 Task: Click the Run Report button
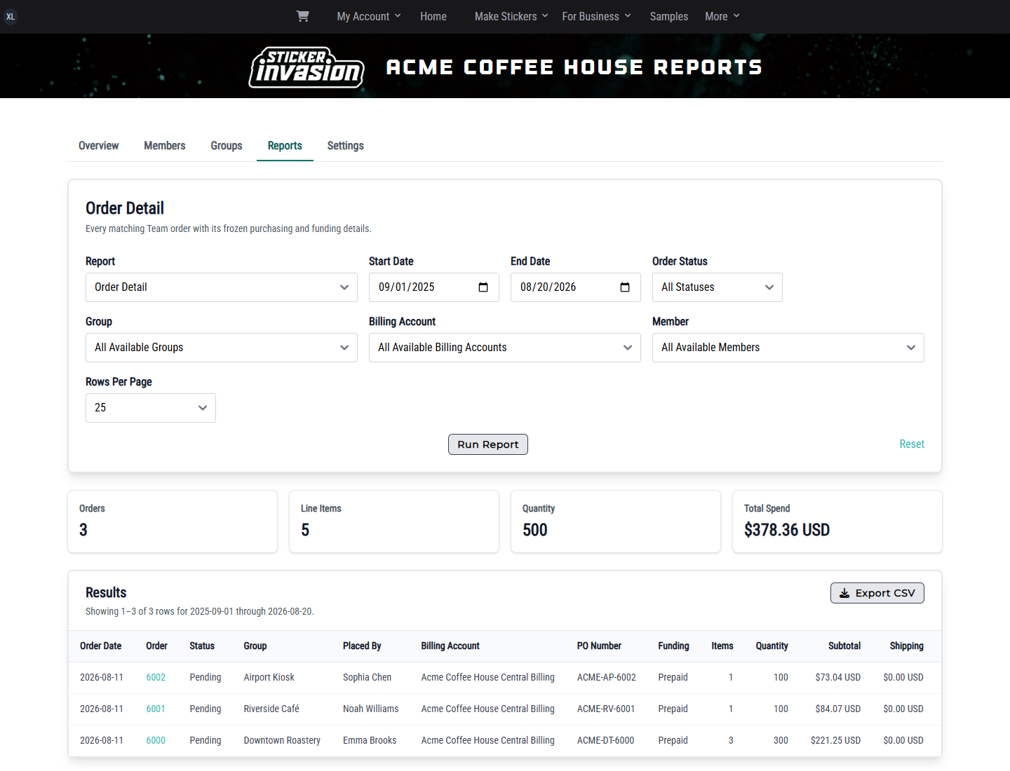click(488, 444)
